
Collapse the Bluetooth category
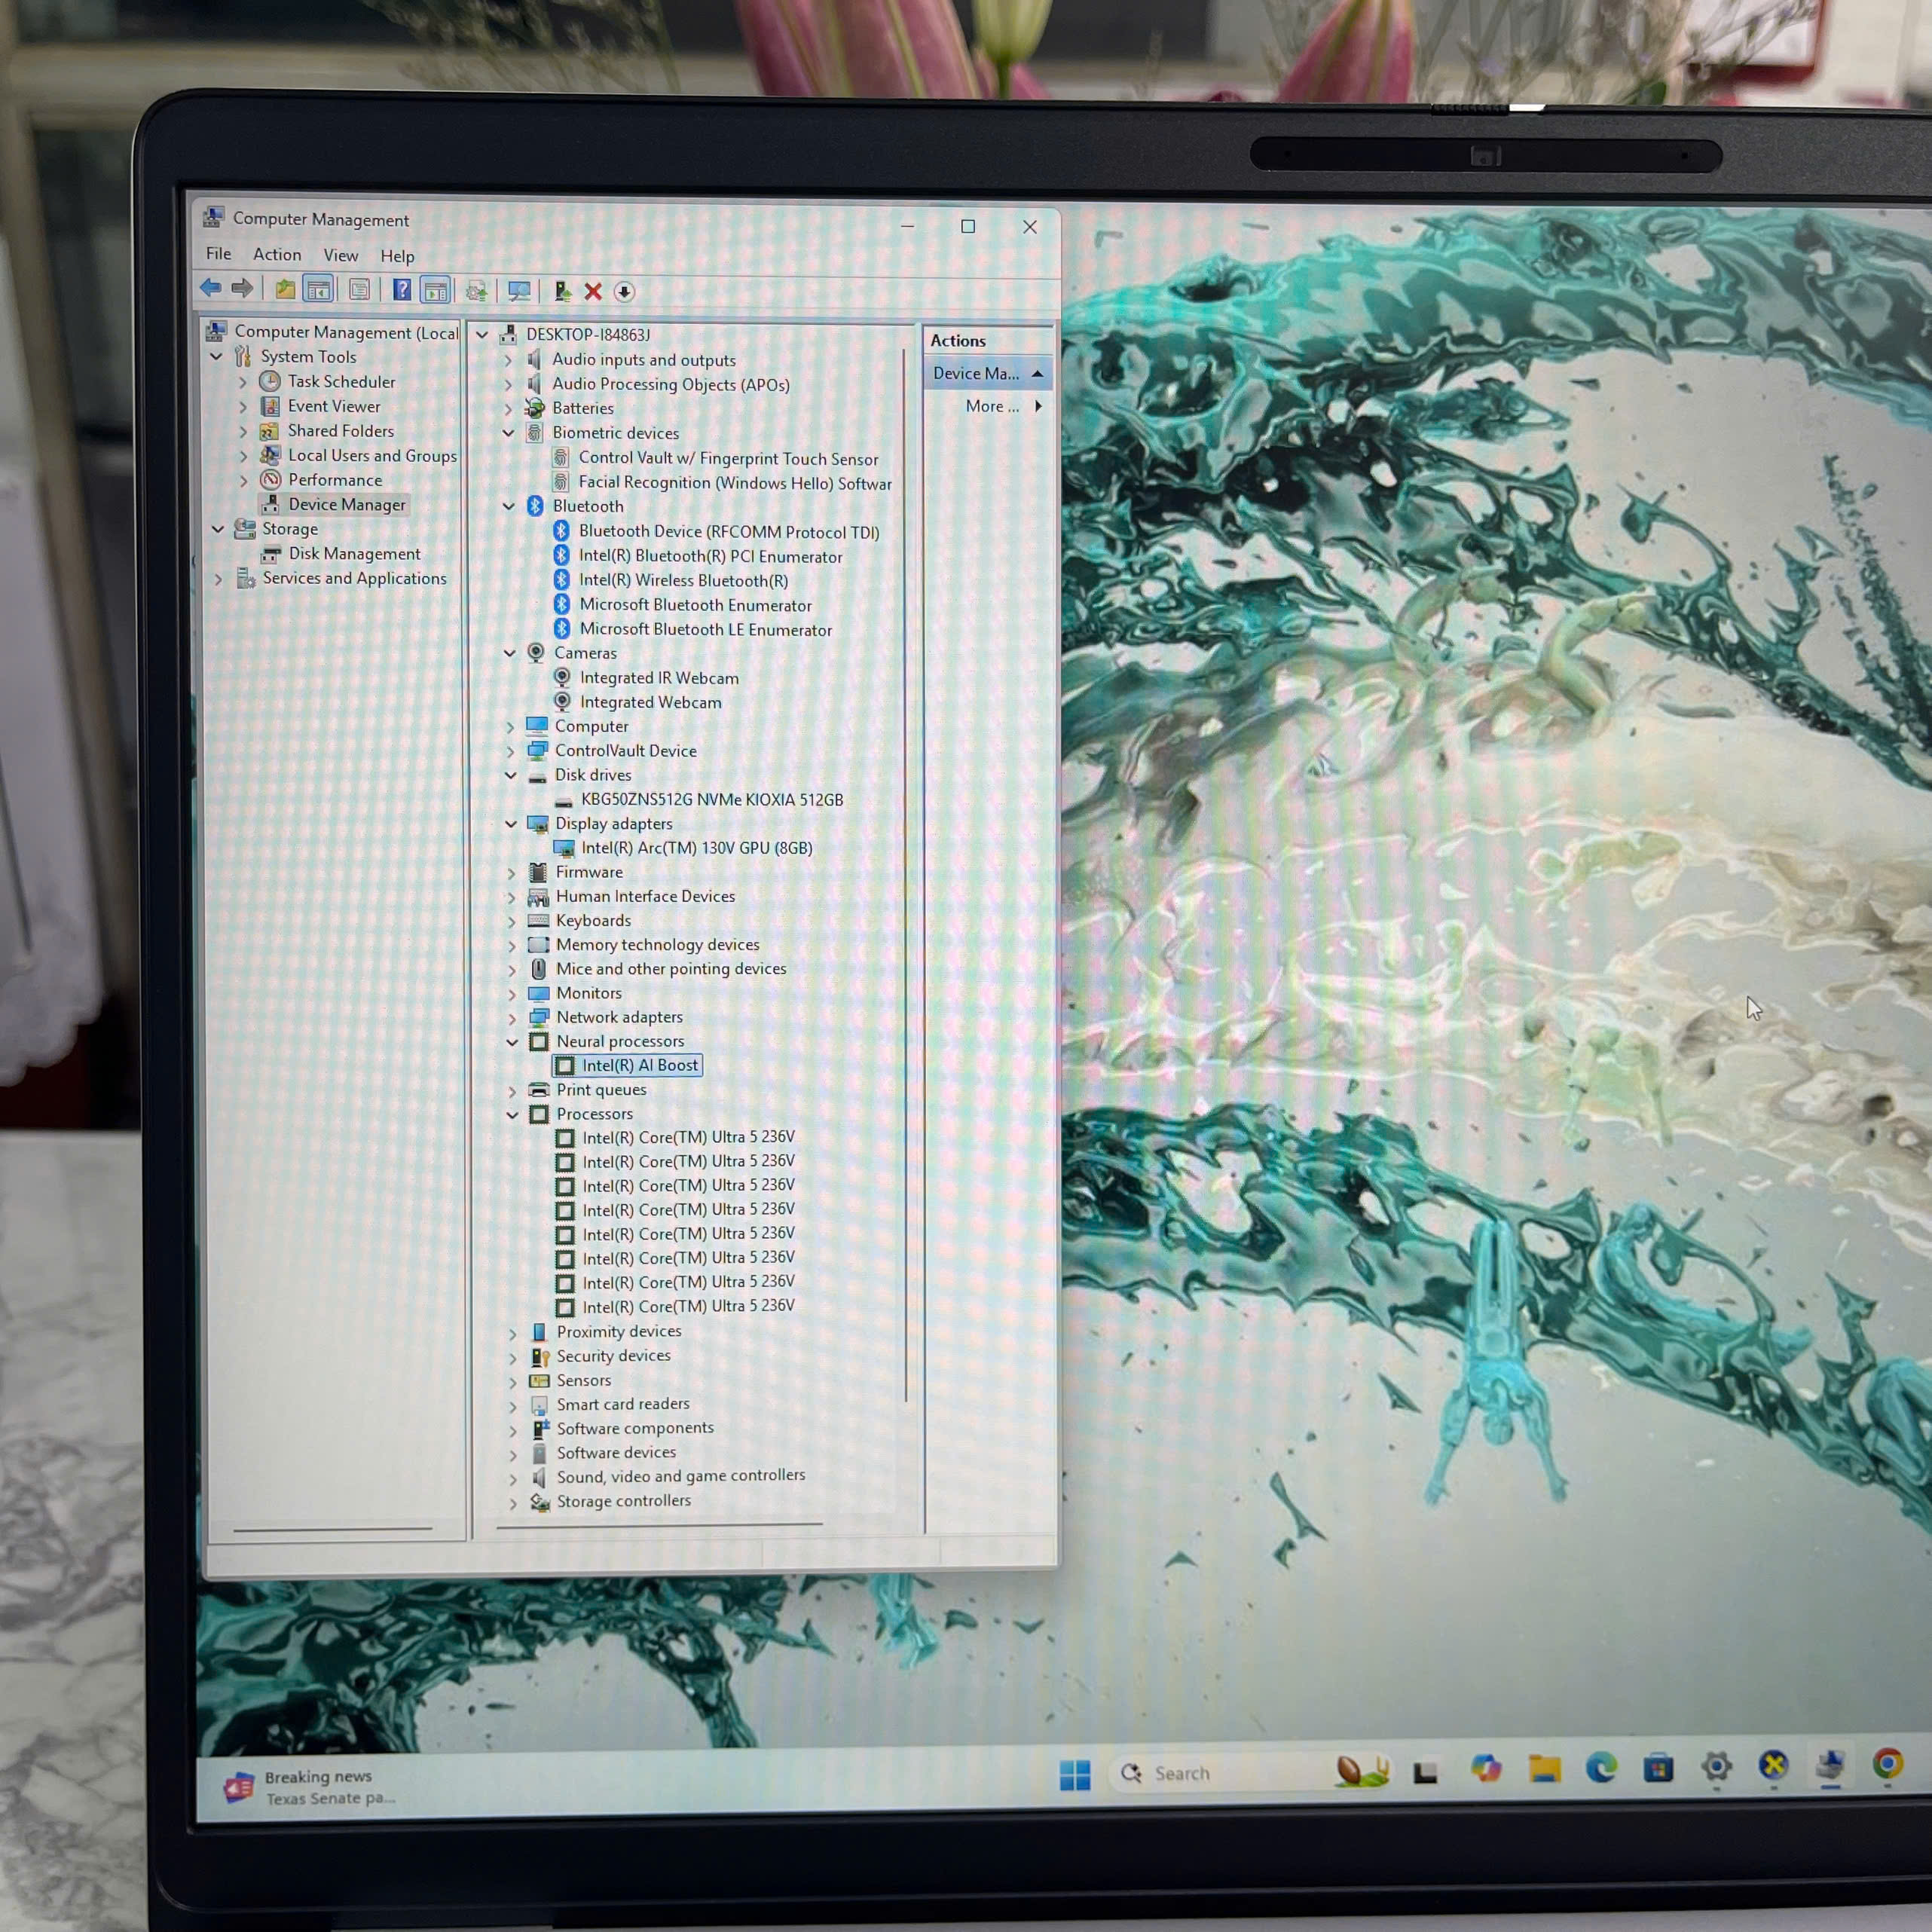coord(509,507)
